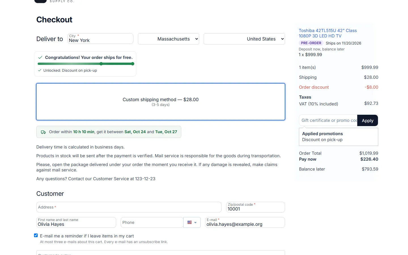The height and width of the screenshot is (255, 408).
Task: Expand the phone country code selector arrow
Action: click(195, 223)
